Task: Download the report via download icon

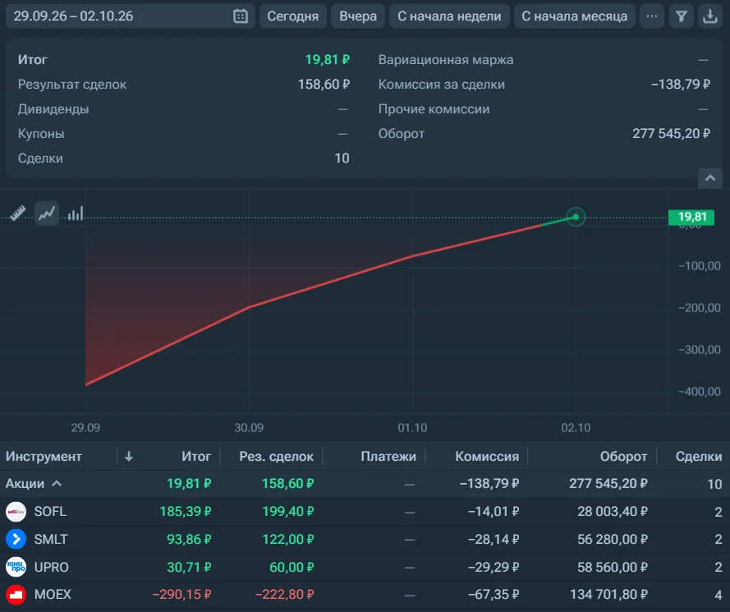Action: tap(710, 16)
